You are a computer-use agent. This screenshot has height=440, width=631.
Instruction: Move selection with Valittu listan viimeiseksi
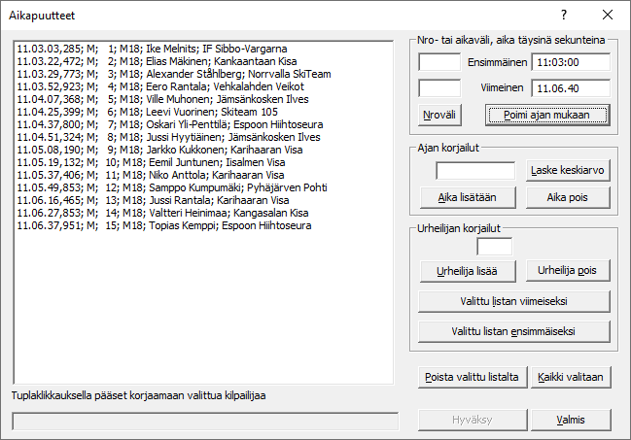(x=514, y=300)
